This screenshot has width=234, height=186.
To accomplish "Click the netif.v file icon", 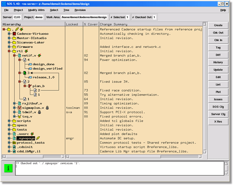I will [x=19, y=56].
